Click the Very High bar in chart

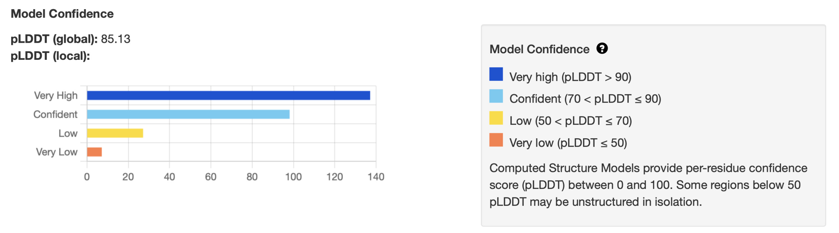(228, 95)
